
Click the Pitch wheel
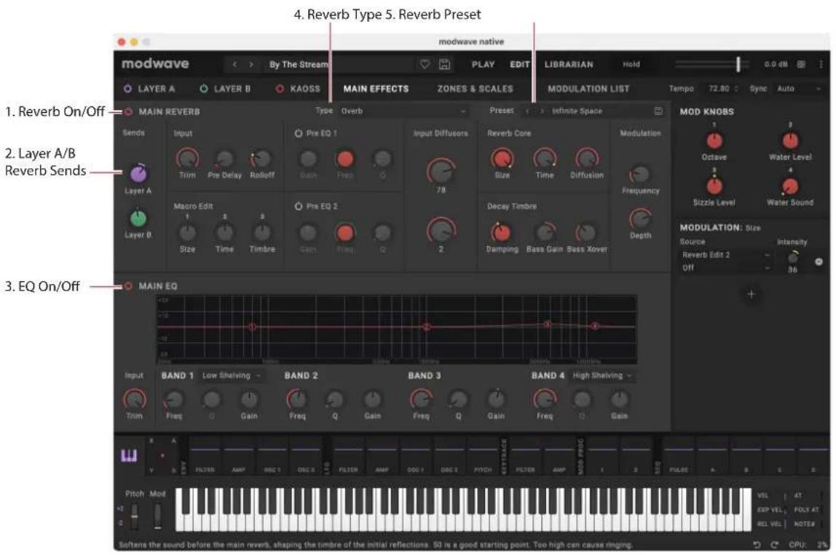pyautogui.click(x=135, y=516)
